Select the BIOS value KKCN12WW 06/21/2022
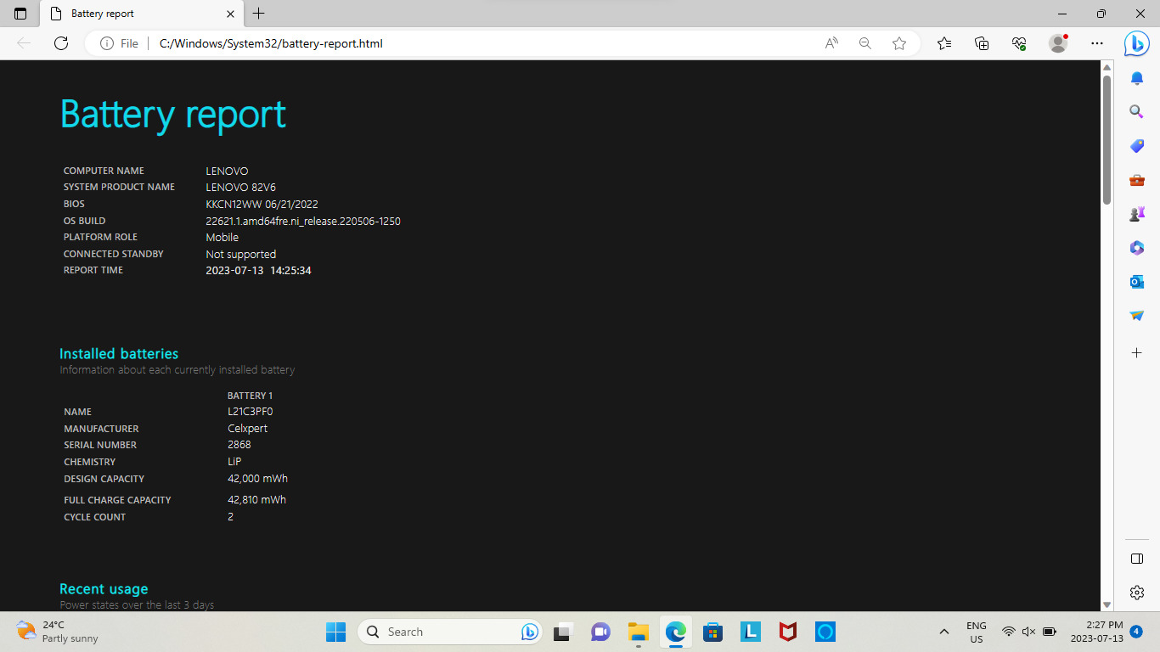Image resolution: width=1160 pixels, height=652 pixels. [262, 204]
